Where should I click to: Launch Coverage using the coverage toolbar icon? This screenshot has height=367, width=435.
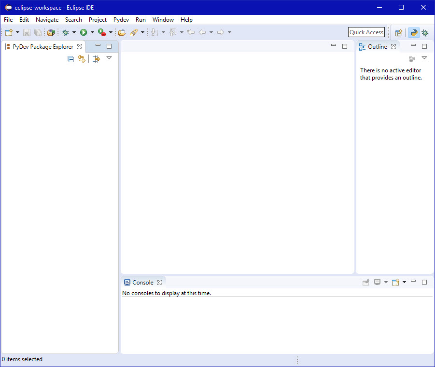pos(102,32)
